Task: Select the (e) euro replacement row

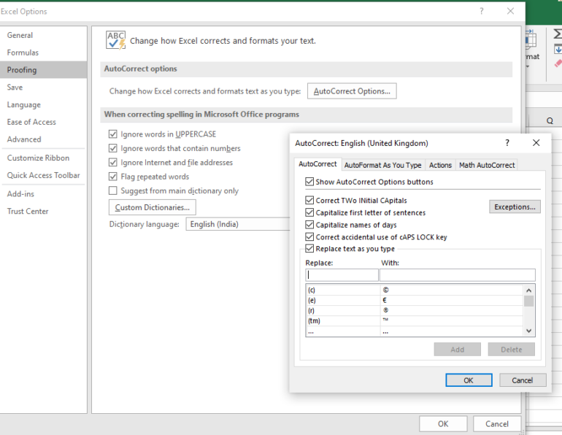Action: pyautogui.click(x=415, y=300)
